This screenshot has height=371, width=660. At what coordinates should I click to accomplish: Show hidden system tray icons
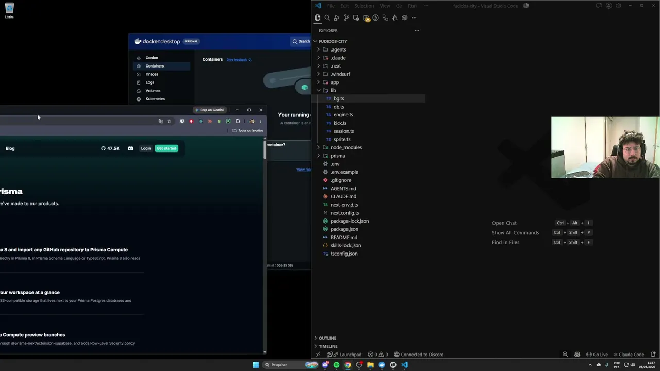(590, 365)
